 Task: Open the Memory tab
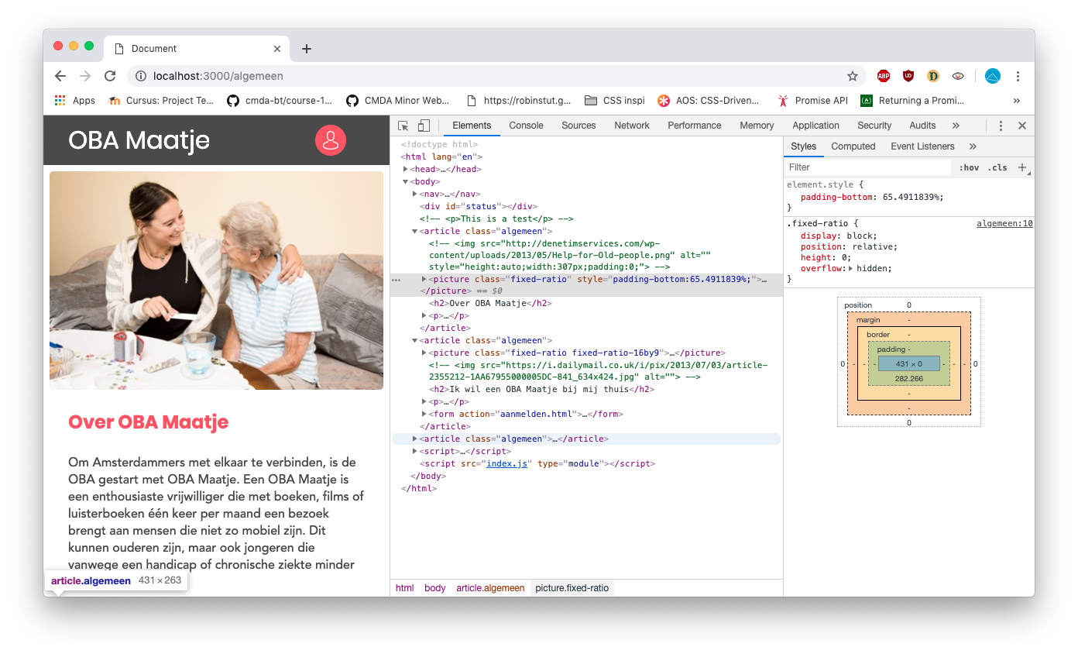click(x=757, y=126)
